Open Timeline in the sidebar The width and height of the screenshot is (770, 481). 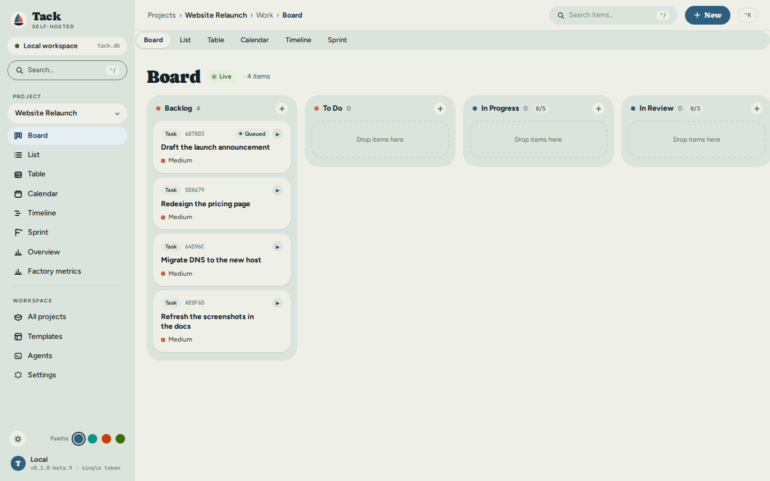tap(67, 213)
